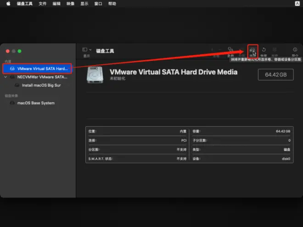The image size is (303, 227).
Task: Open the Info (简介) toolbar icon
Action: [295, 50]
